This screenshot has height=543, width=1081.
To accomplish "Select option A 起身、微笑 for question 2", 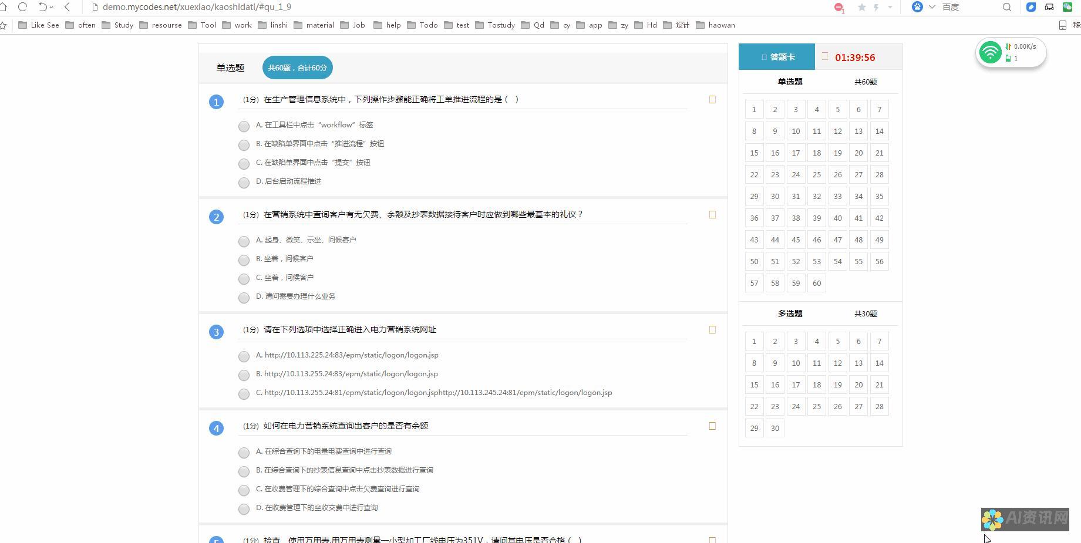I will pos(244,241).
